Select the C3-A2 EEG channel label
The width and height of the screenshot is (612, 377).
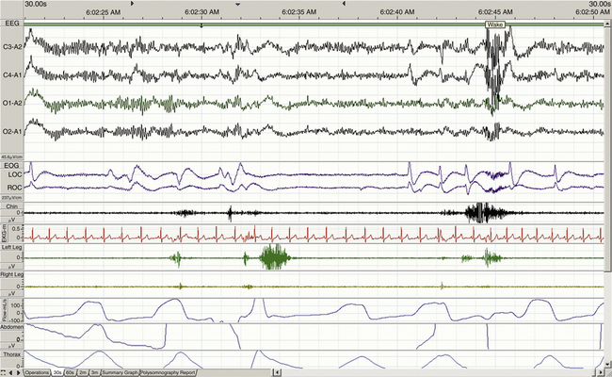pyautogui.click(x=13, y=44)
